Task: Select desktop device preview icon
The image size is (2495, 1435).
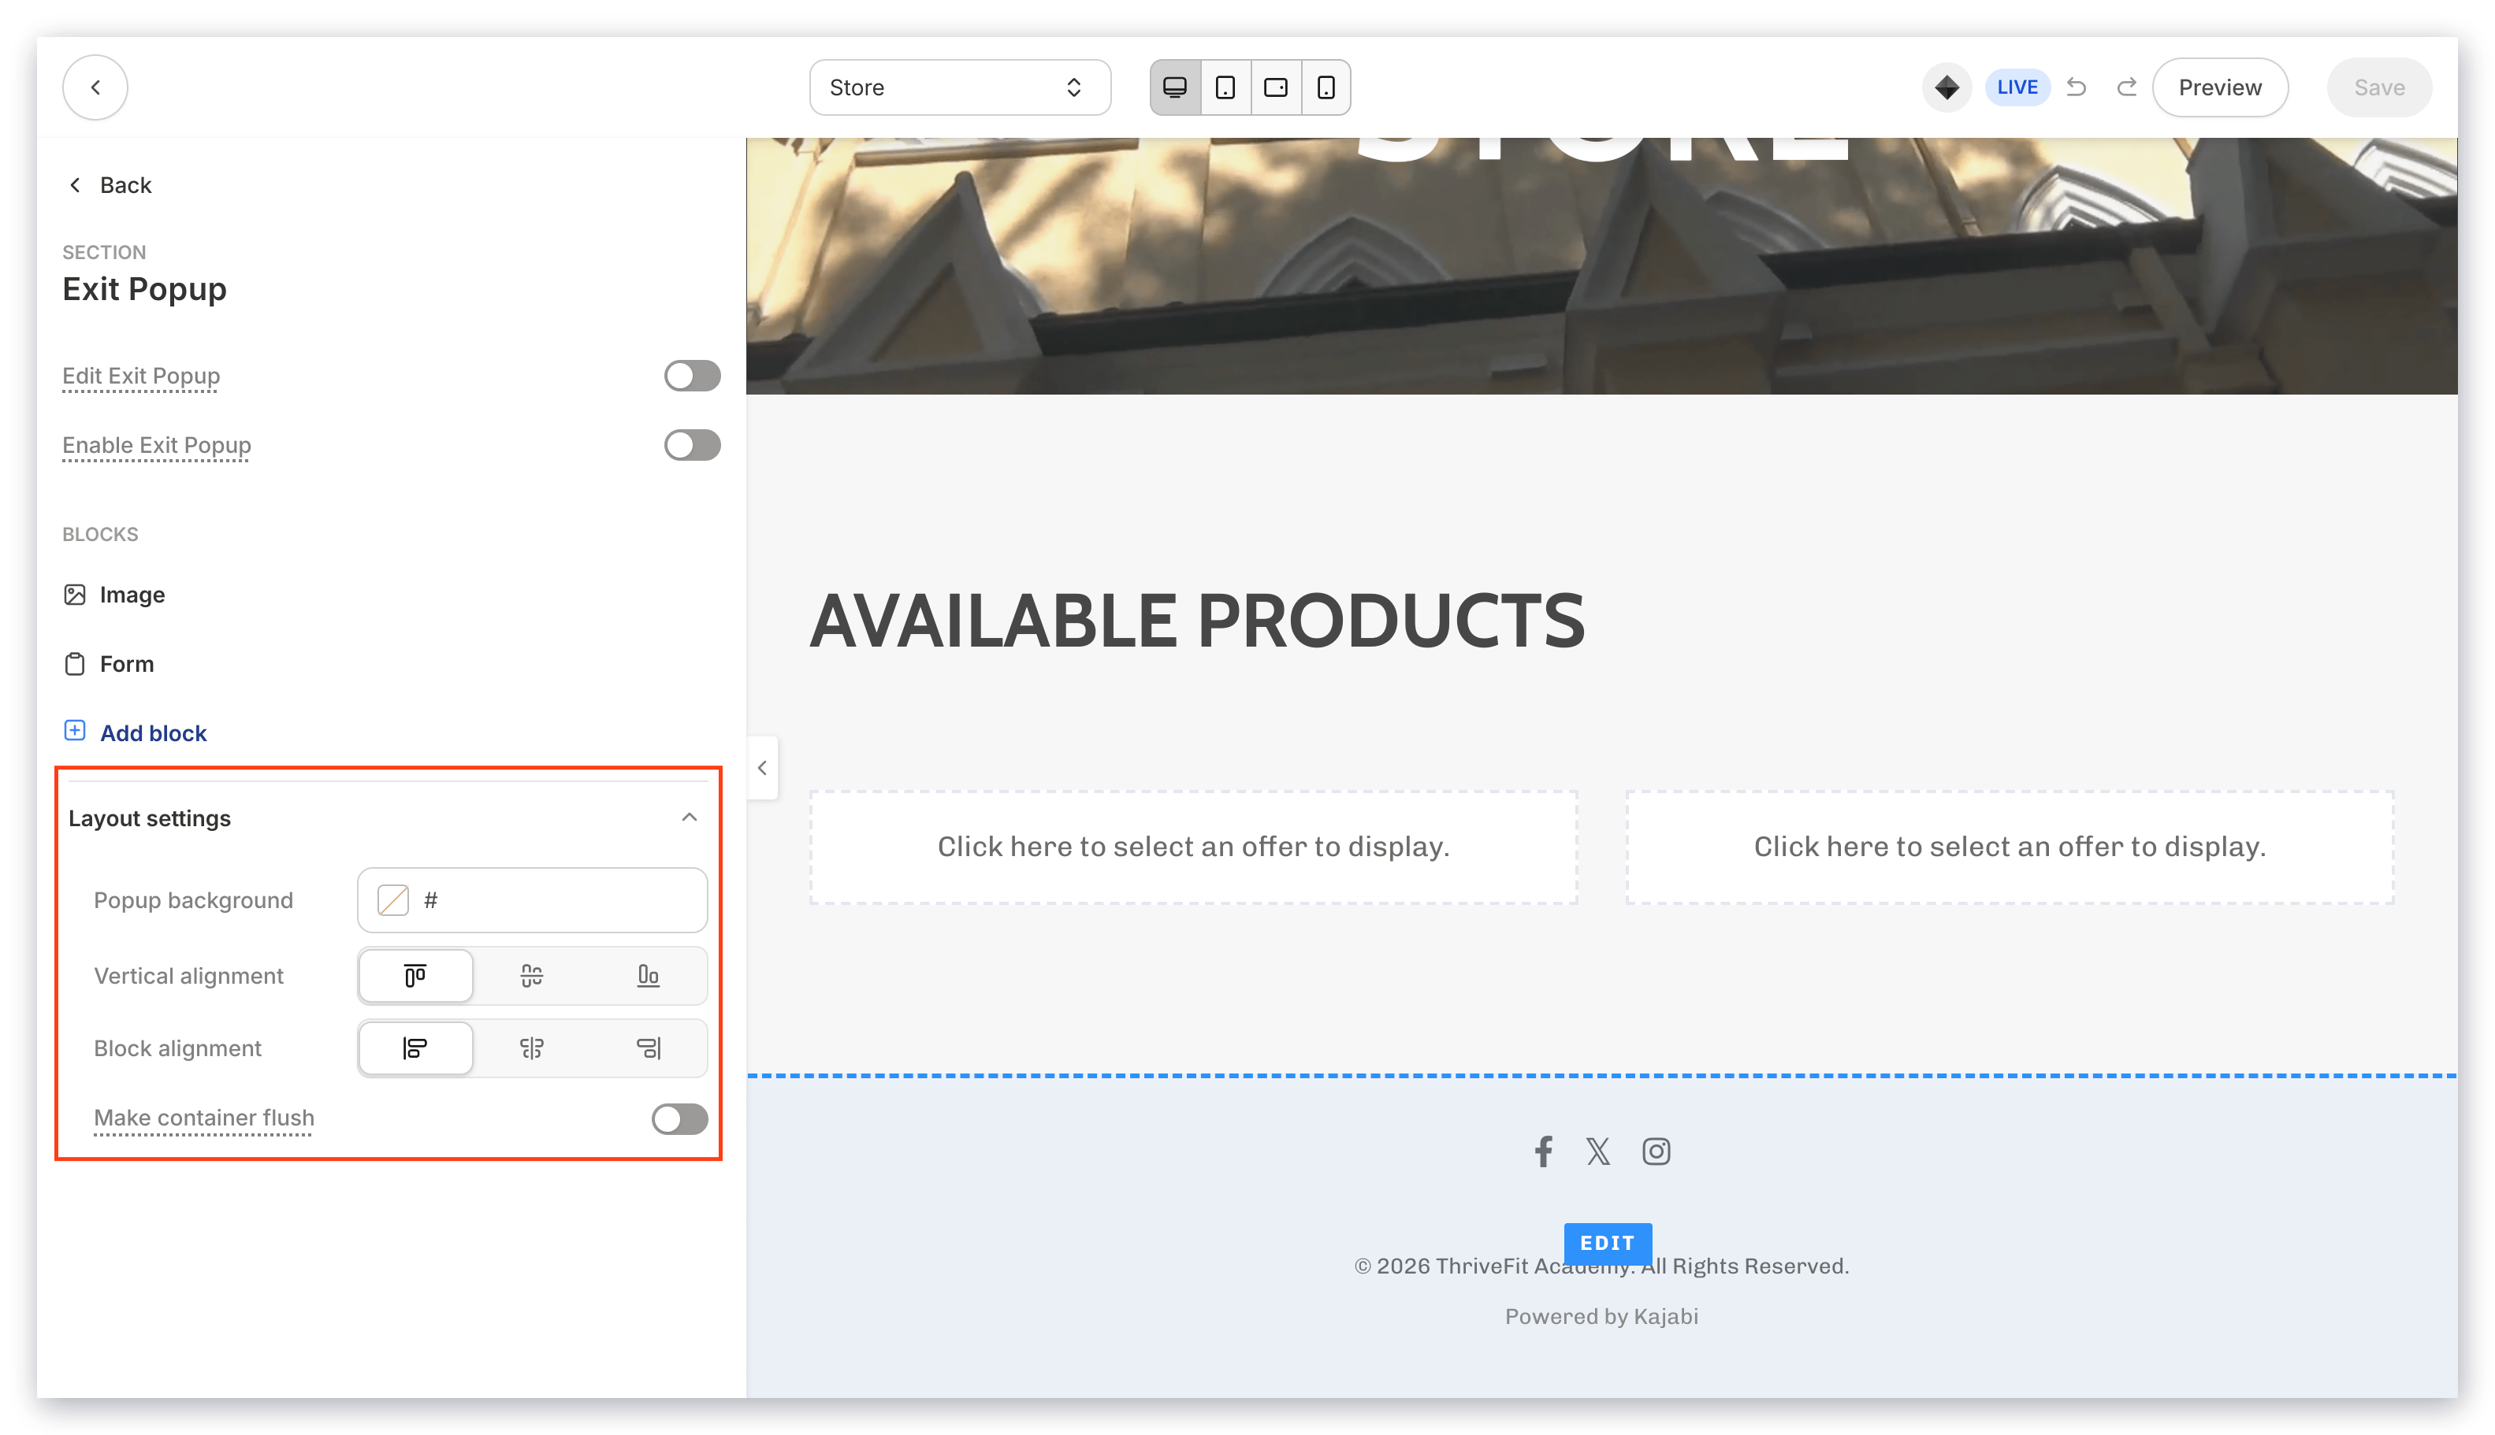Action: [x=1174, y=87]
